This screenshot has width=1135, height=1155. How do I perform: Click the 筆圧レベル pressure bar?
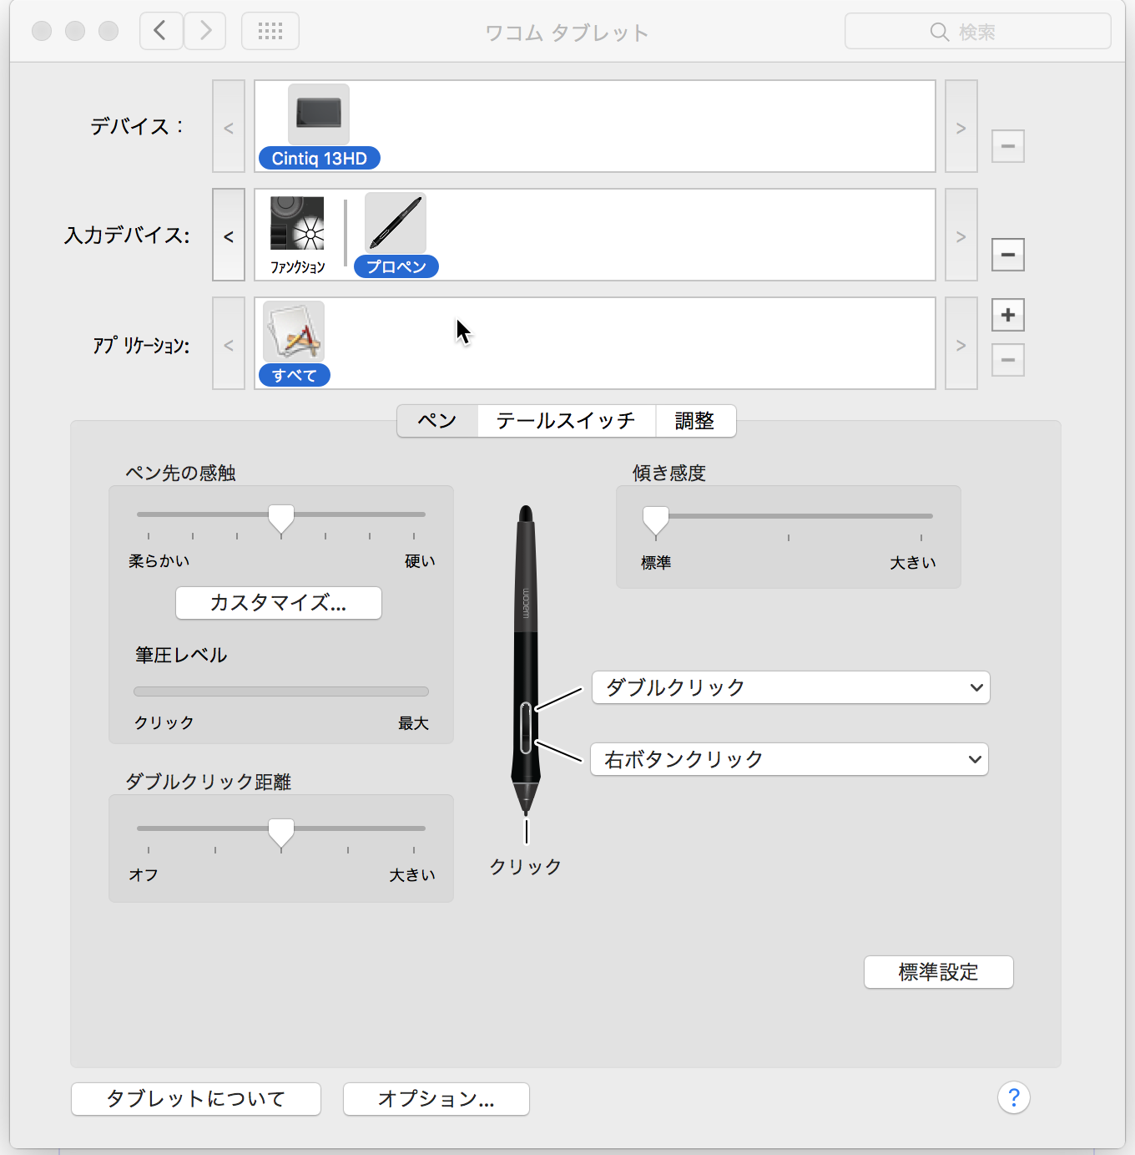point(281,691)
